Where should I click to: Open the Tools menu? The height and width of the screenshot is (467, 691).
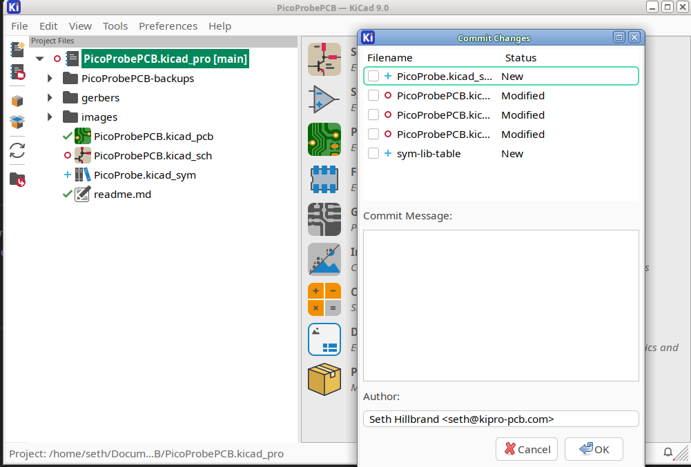point(115,26)
